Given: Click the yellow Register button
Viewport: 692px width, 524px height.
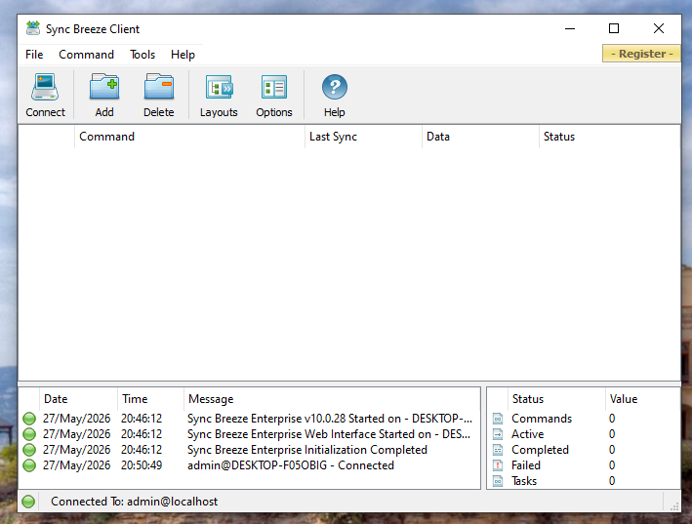Looking at the screenshot, I should pos(641,54).
